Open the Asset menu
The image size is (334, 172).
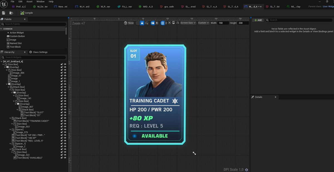point(29,1)
